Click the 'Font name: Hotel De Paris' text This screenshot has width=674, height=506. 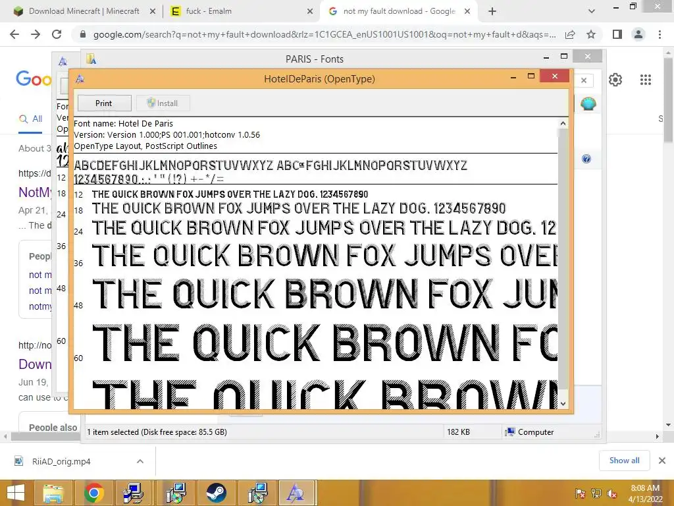[x=123, y=123]
